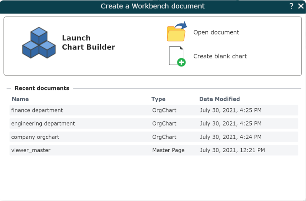Click the Open document folder icon

pos(176,32)
